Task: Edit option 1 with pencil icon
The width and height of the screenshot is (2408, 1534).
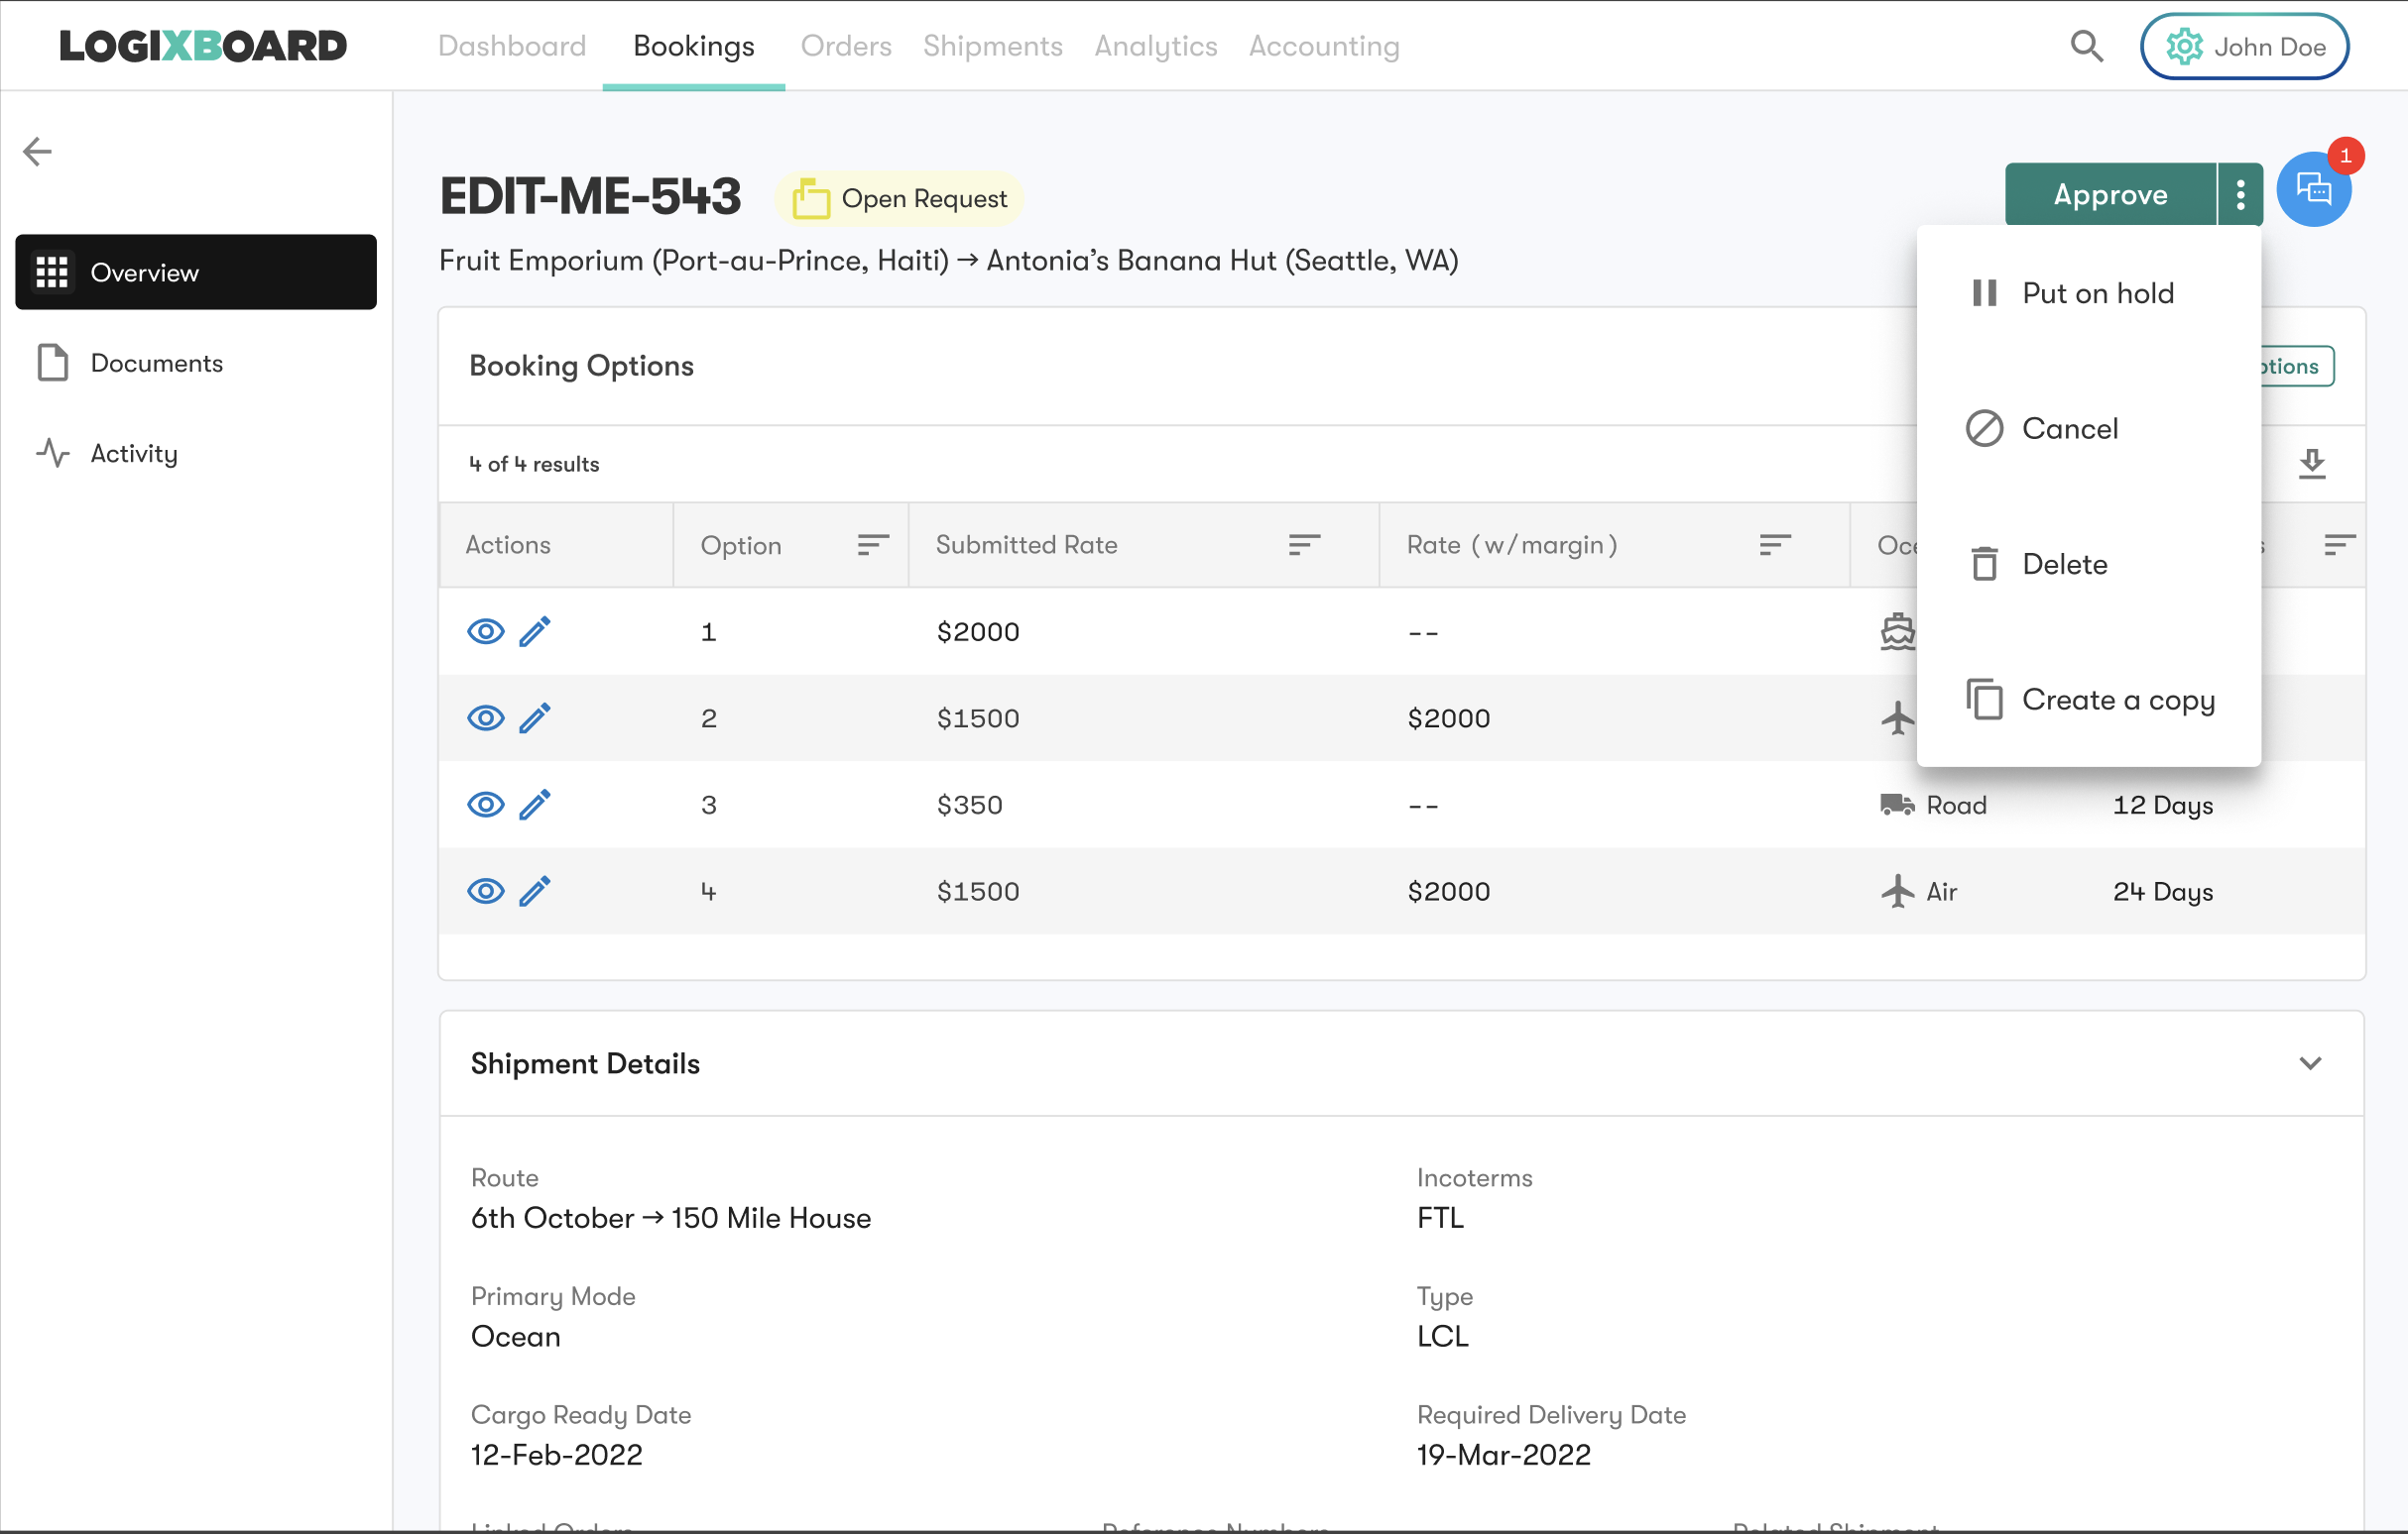Action: click(535, 631)
